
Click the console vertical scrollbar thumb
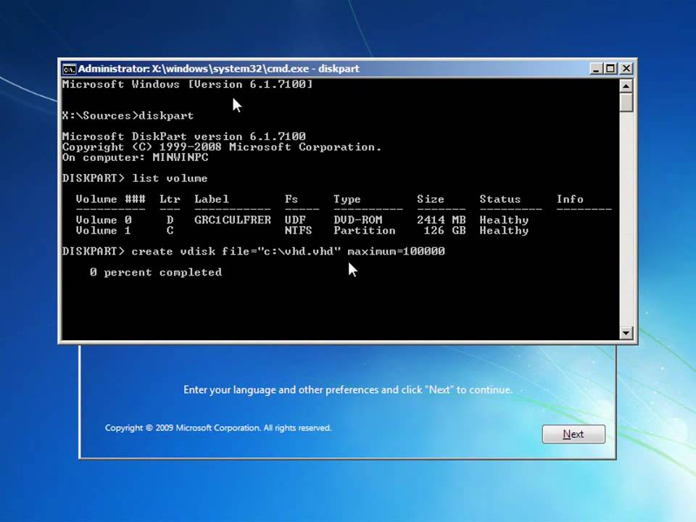(626, 102)
